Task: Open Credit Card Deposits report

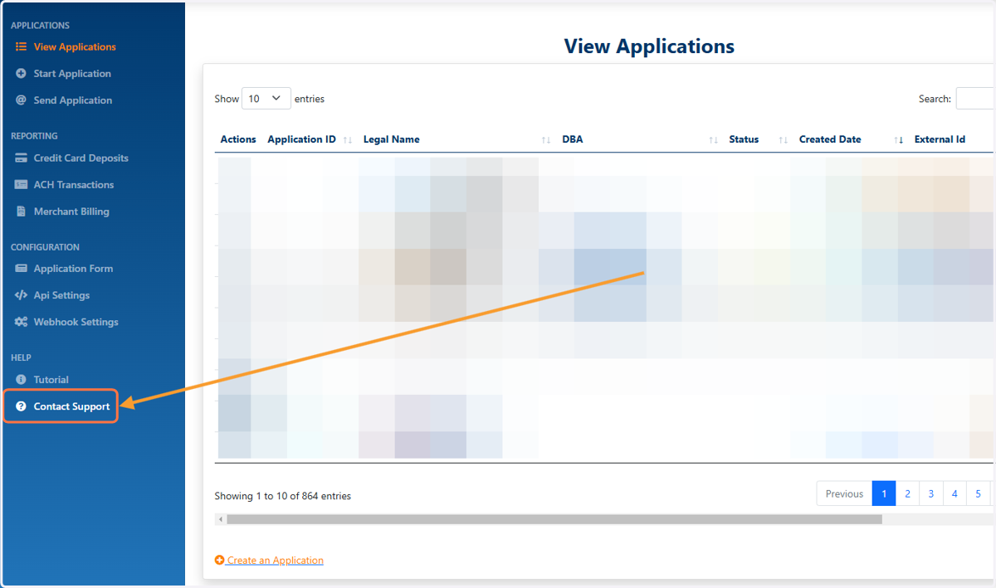Action: [x=81, y=158]
